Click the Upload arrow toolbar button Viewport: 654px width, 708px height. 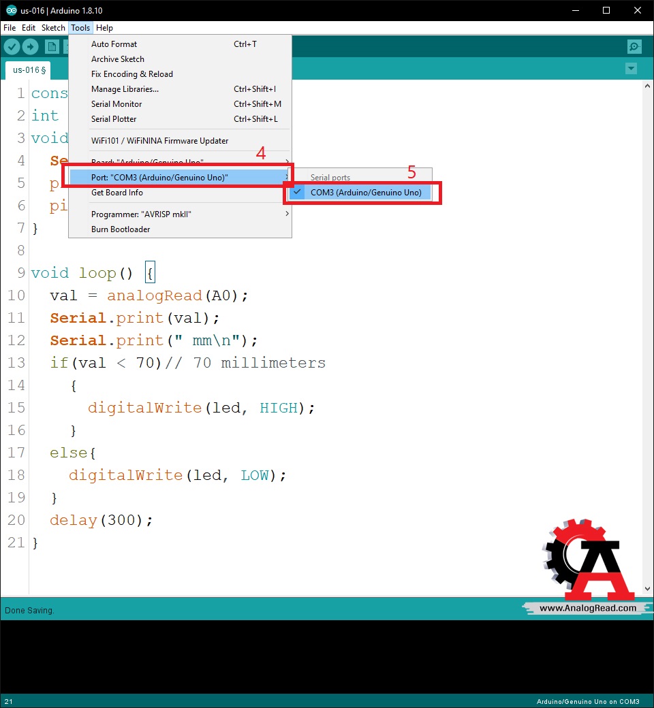pos(30,46)
